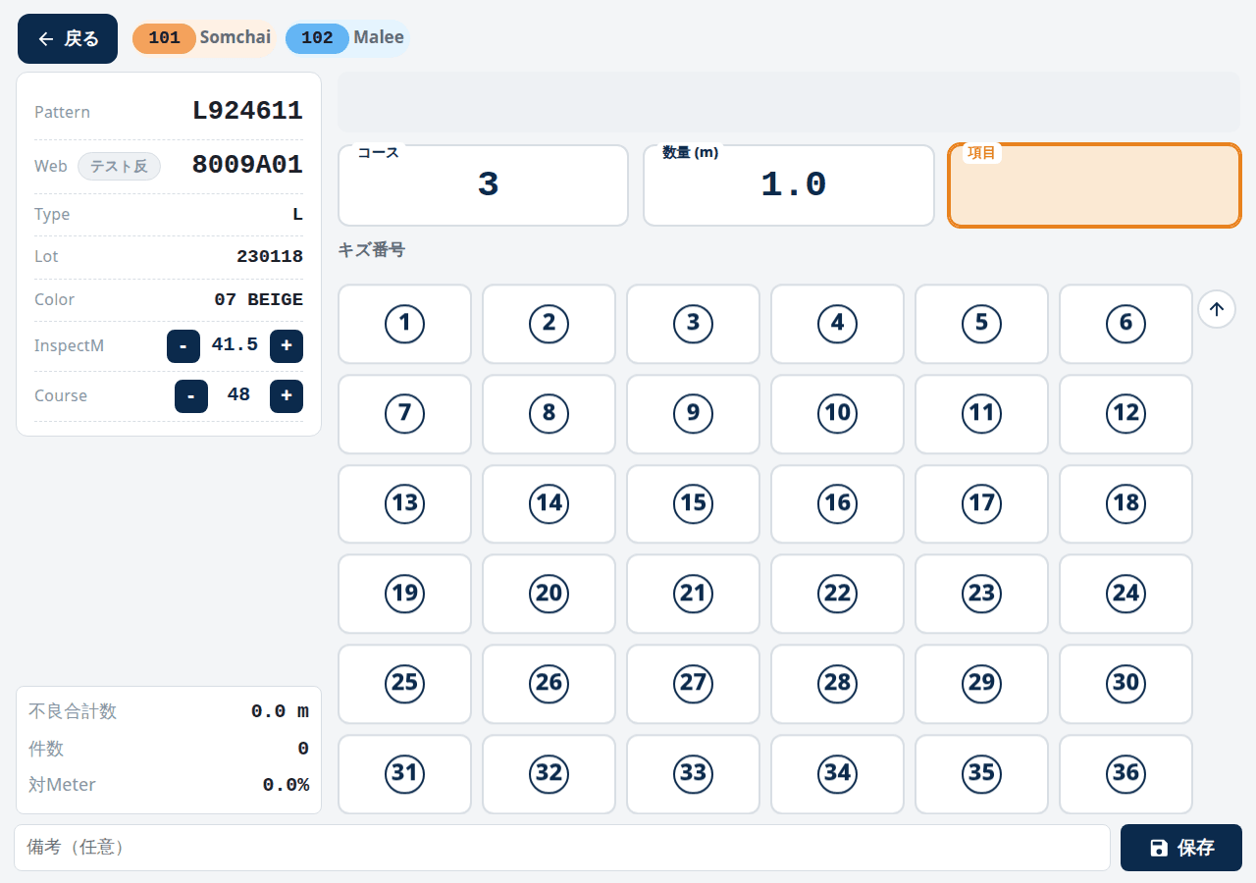Focus the コース field showing 3
This screenshot has width=1256, height=883.
[x=484, y=185]
